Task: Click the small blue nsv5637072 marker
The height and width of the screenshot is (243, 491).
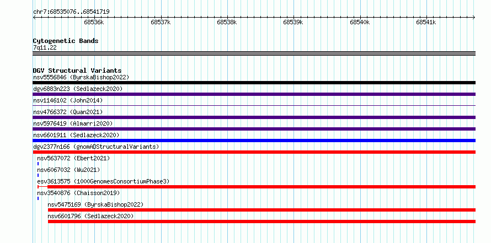Action: (x=38, y=164)
